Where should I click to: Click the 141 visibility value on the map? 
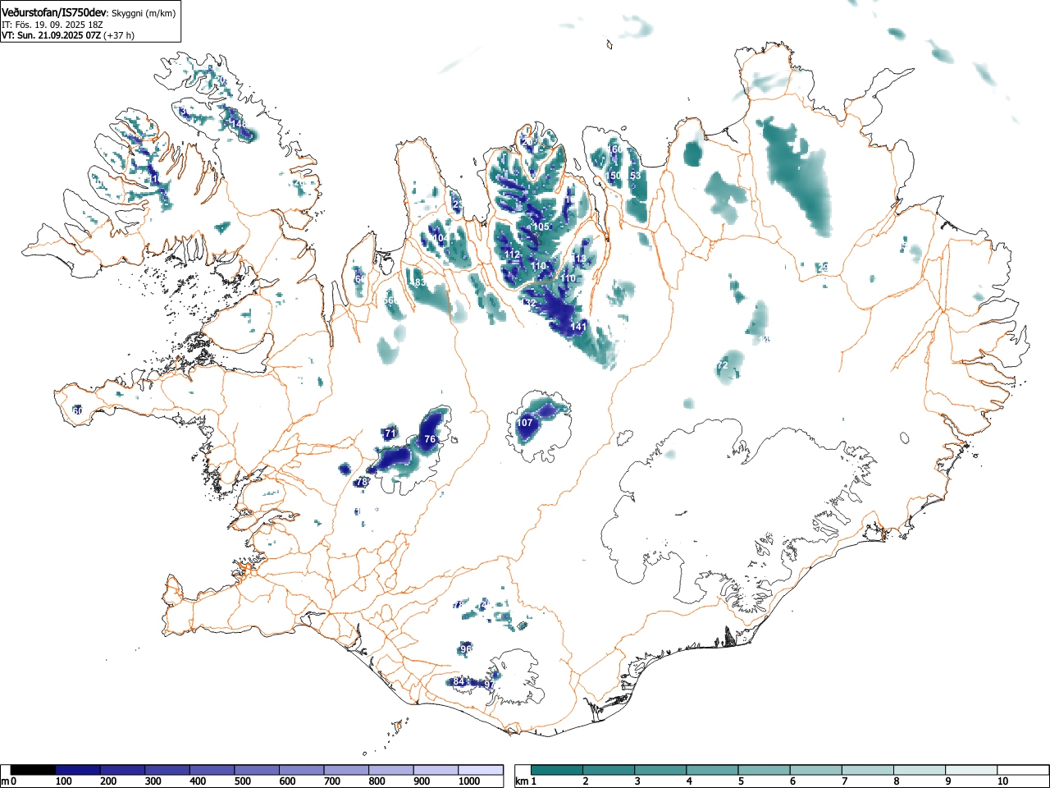[x=579, y=327]
